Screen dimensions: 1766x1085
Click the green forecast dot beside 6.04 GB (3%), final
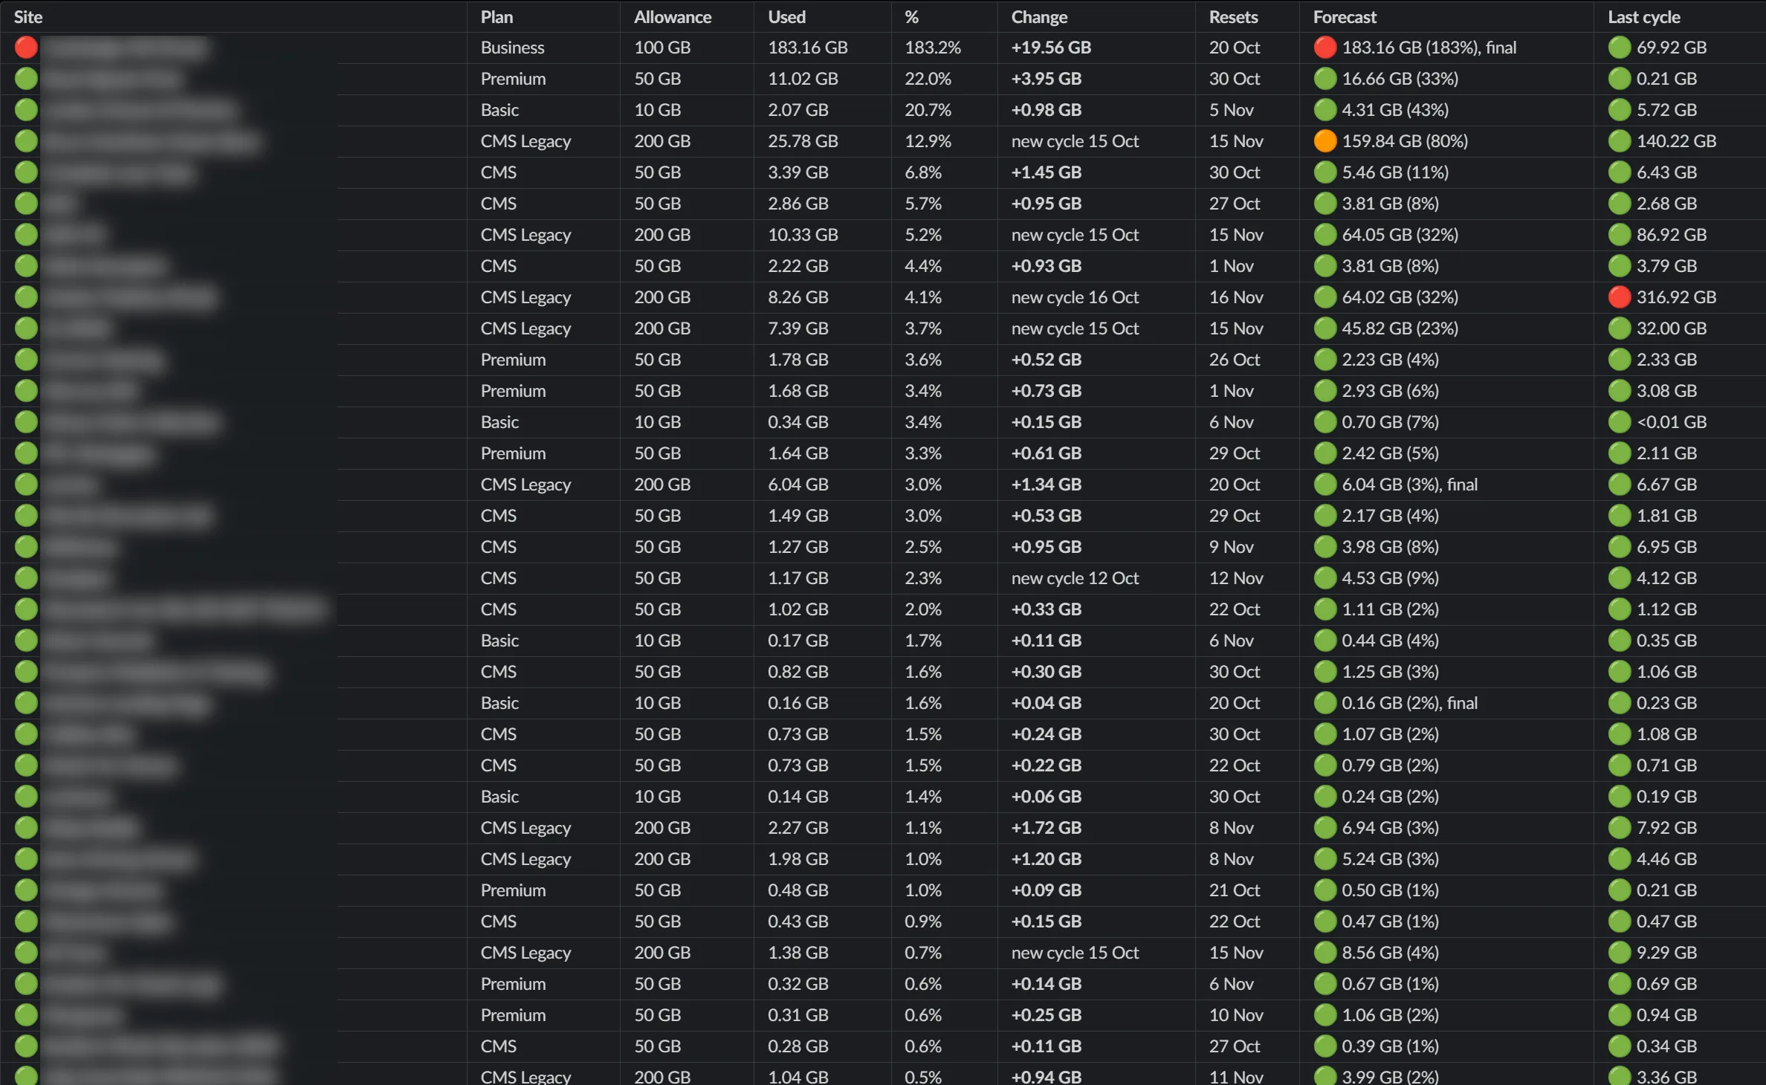pos(1325,485)
